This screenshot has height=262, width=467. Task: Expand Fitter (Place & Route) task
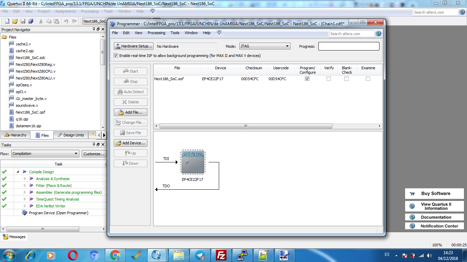25,186
